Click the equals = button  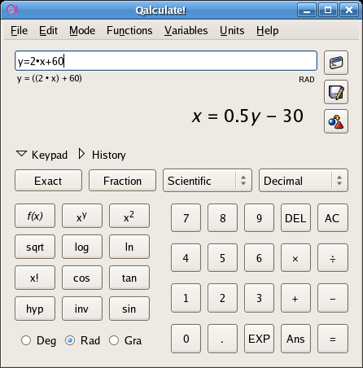[x=333, y=339]
